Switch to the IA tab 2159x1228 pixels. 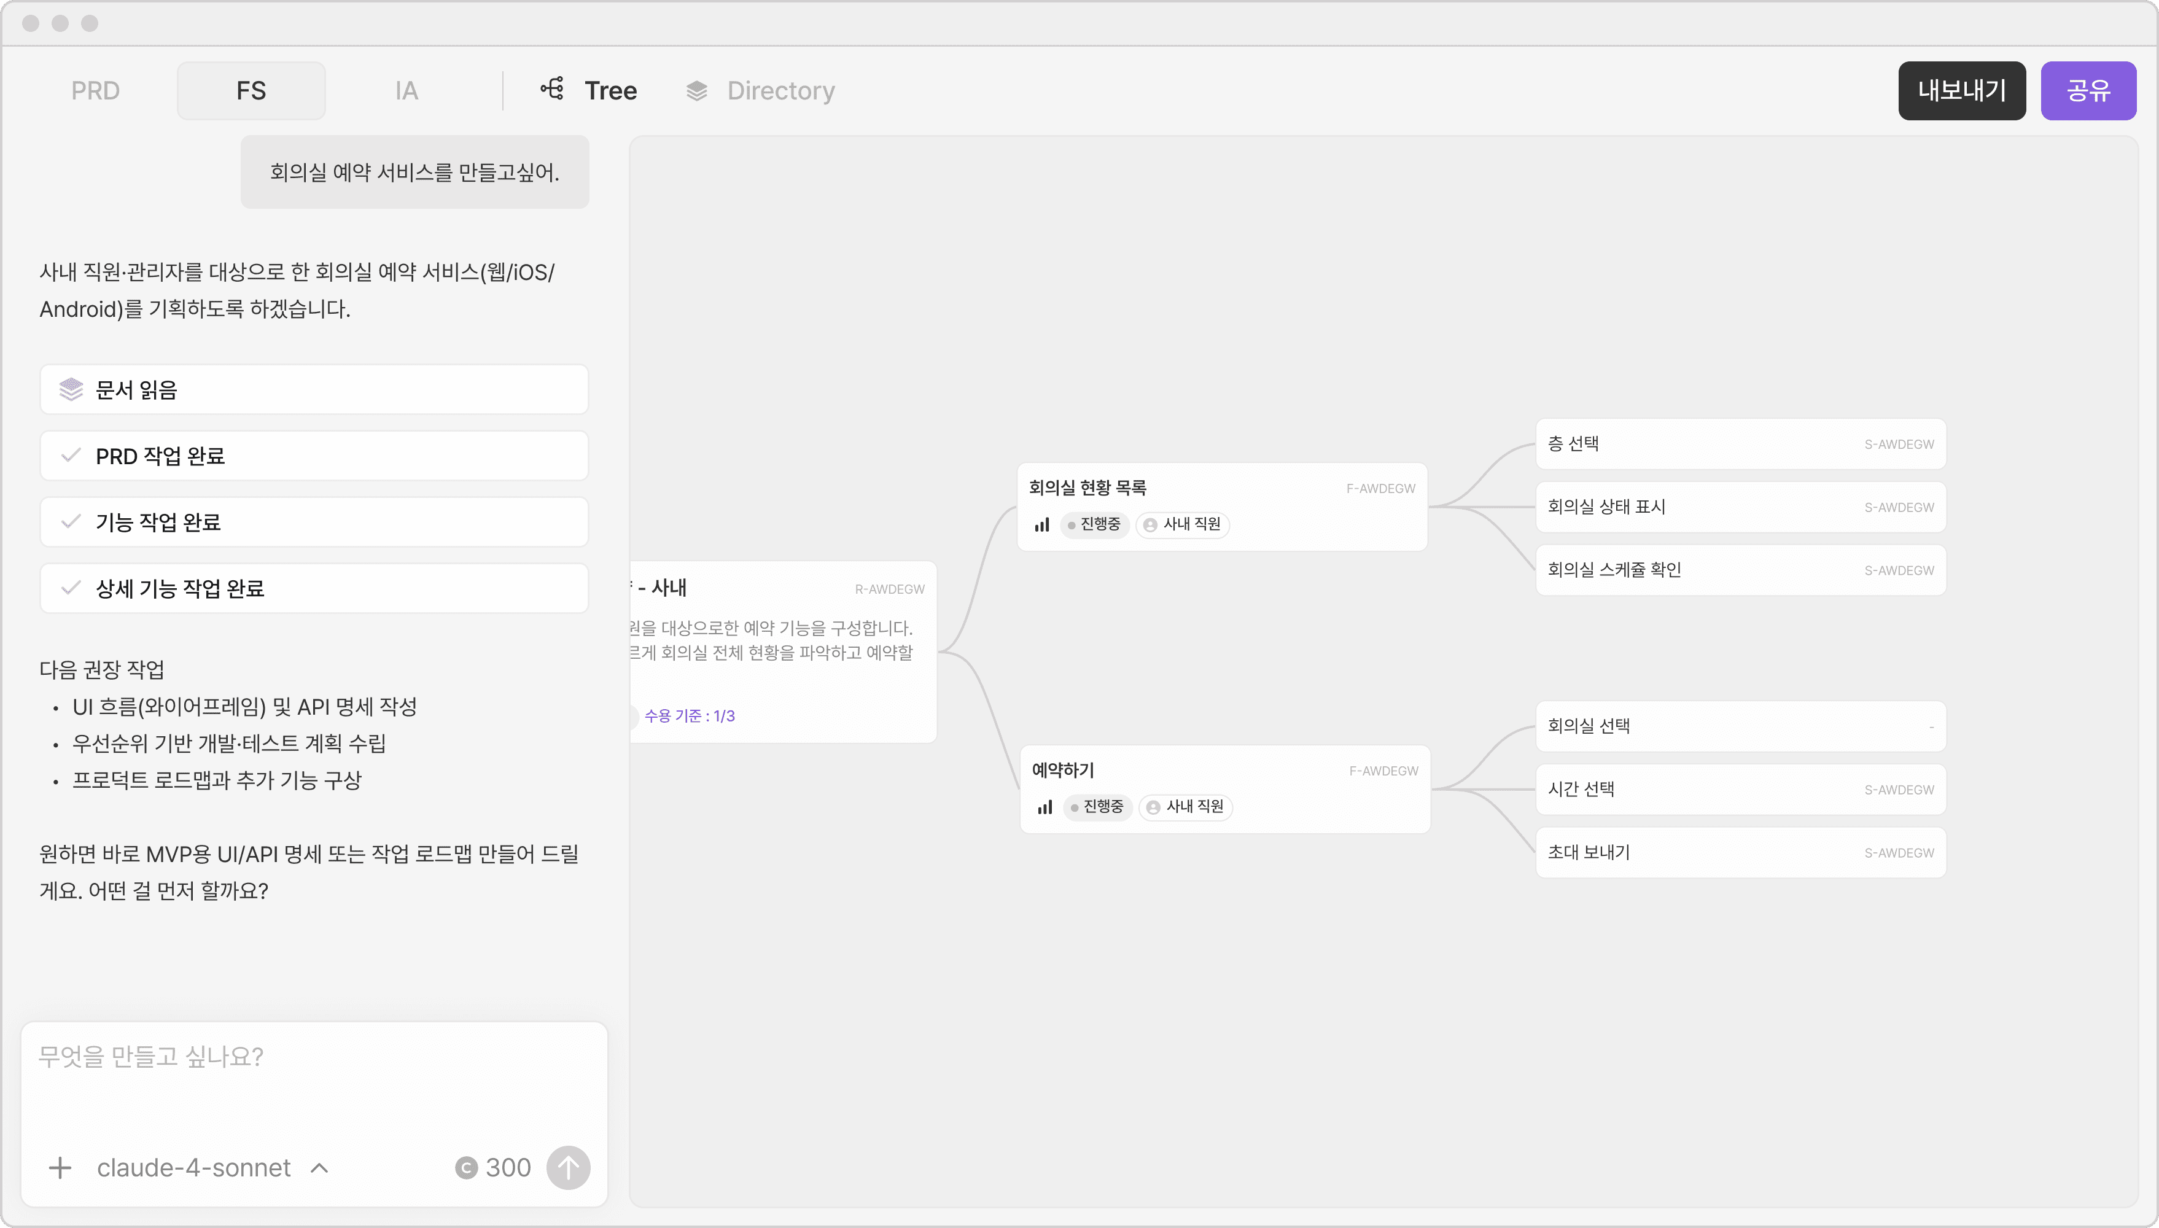[x=407, y=90]
